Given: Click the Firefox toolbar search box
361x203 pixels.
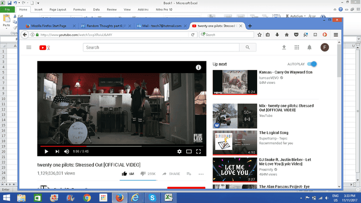Looking at the screenshot, I should click(227, 35).
